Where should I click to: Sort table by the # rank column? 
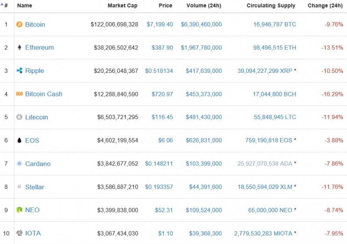tap(6, 6)
